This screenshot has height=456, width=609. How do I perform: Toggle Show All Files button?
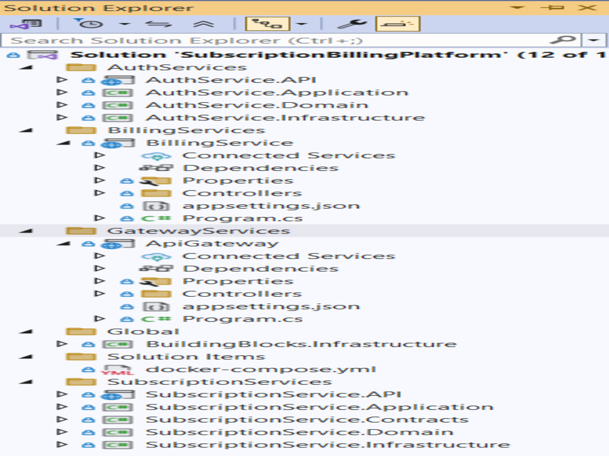click(x=267, y=24)
